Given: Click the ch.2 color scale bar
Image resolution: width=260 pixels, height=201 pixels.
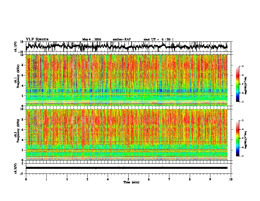Looking at the screenshot, I should click(x=237, y=138).
